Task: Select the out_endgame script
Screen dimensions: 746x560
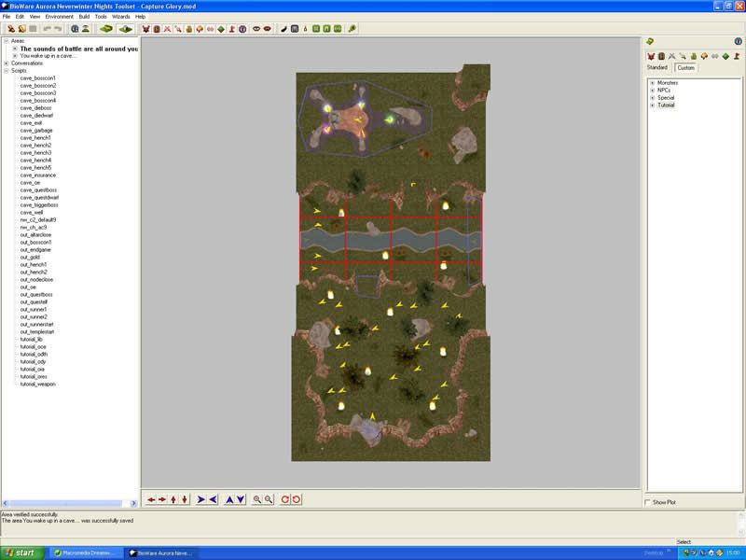Action: [x=35, y=250]
